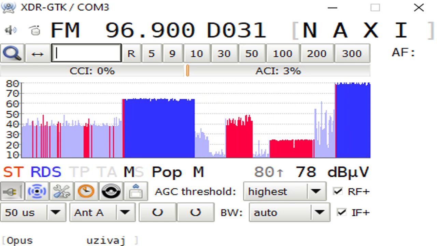This screenshot has width=437, height=246.
Task: Open the BW dropdown showing auto
Action: pos(290,213)
